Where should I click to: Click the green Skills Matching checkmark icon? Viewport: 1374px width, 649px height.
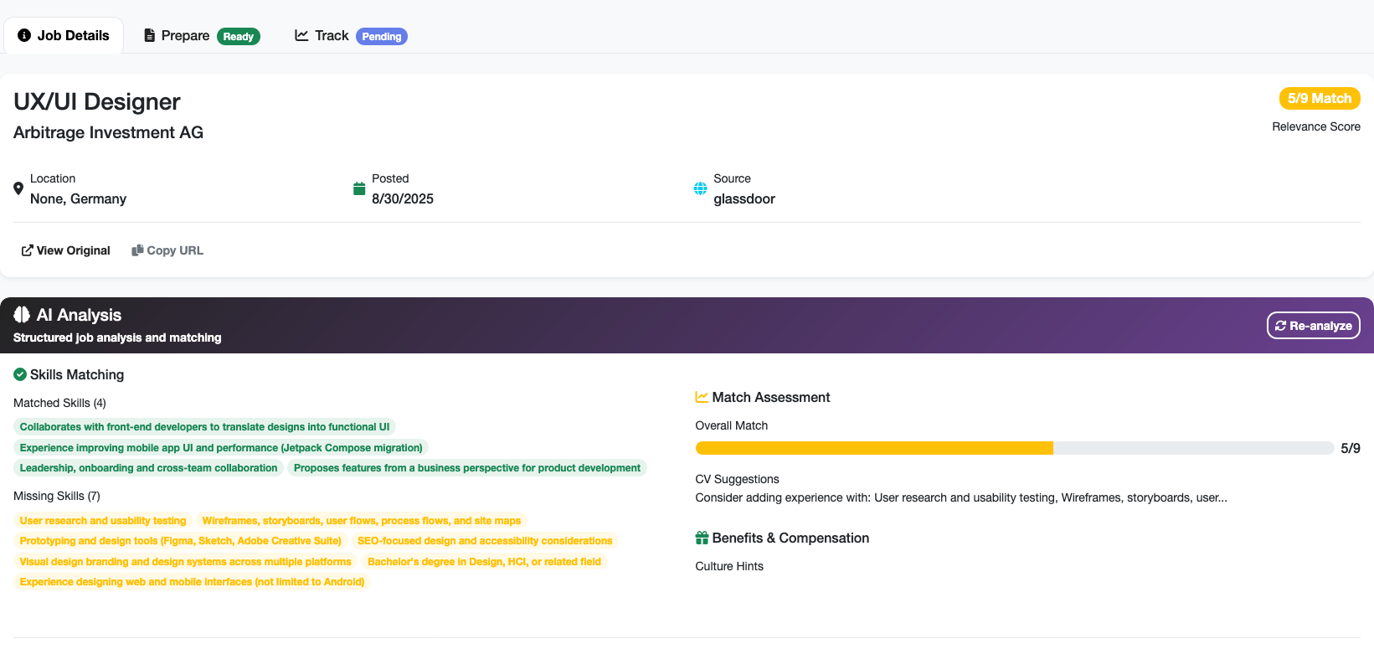pos(20,374)
